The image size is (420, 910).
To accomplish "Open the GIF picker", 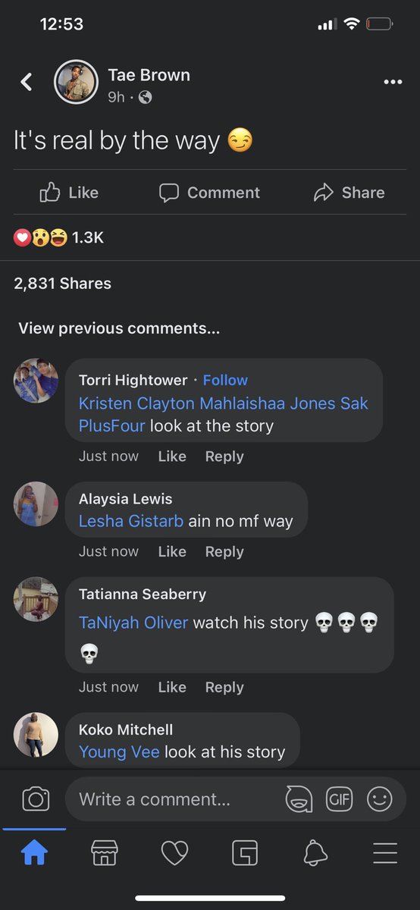I will pos(339,799).
